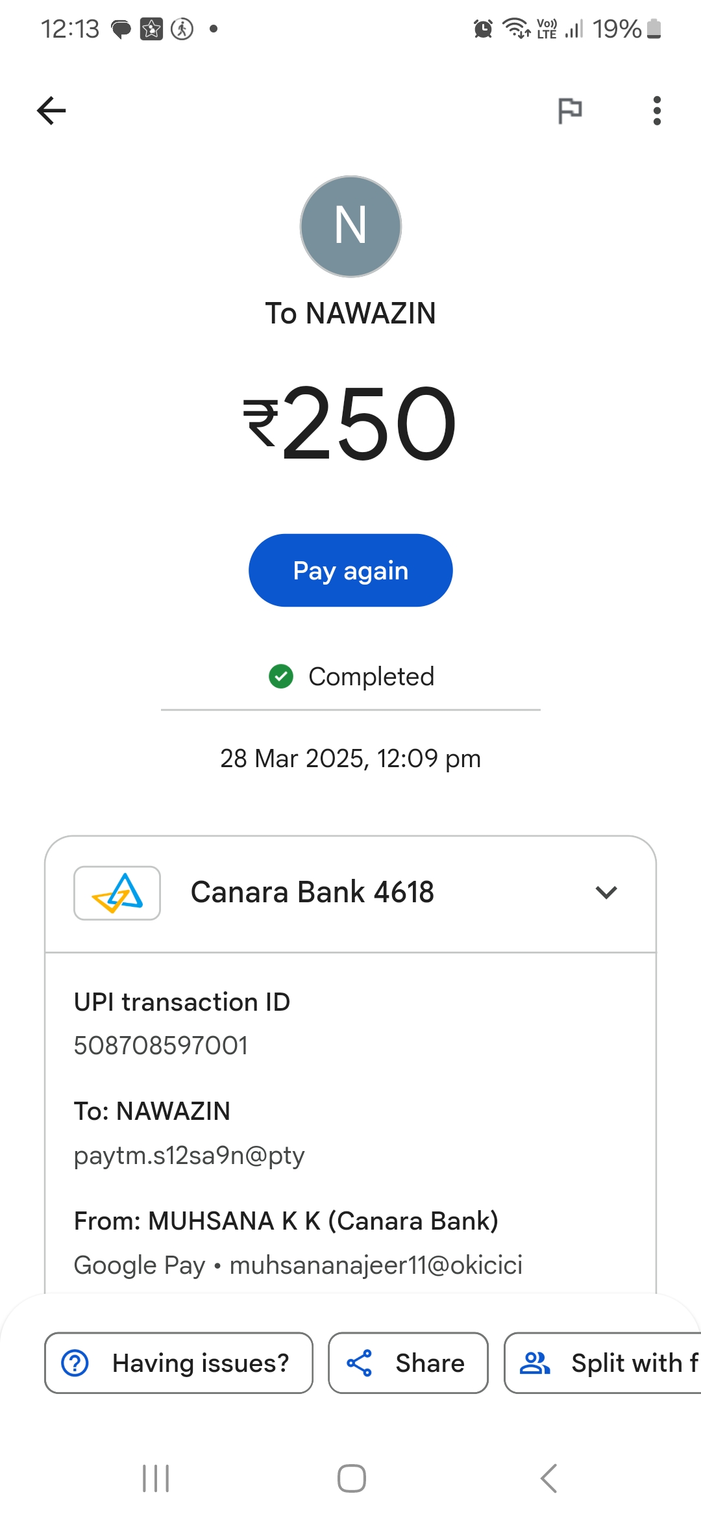Tap the Share button

[x=408, y=1363]
